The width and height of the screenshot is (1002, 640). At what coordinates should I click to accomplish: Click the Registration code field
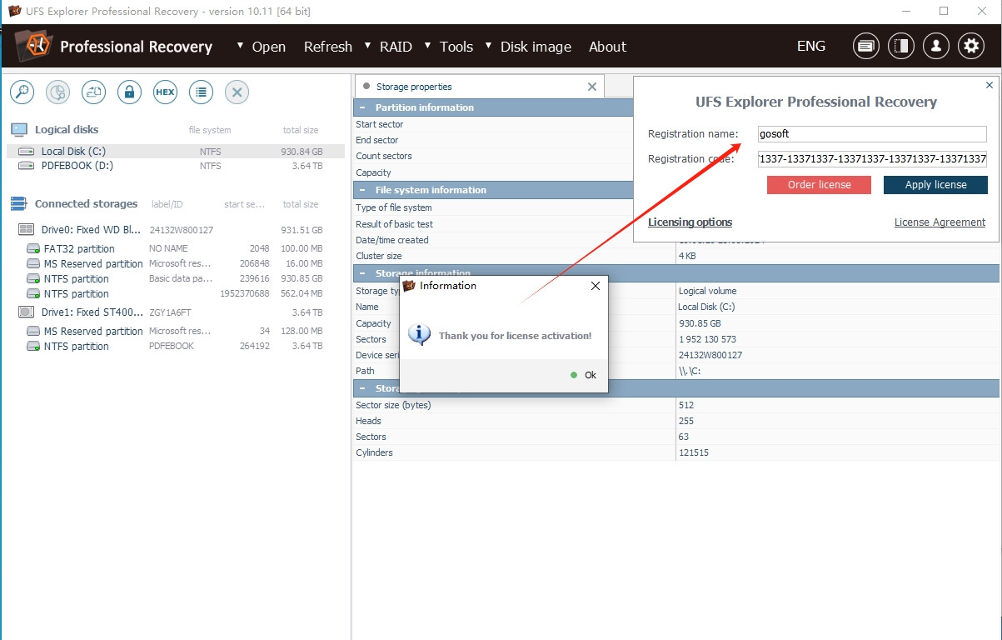click(872, 159)
